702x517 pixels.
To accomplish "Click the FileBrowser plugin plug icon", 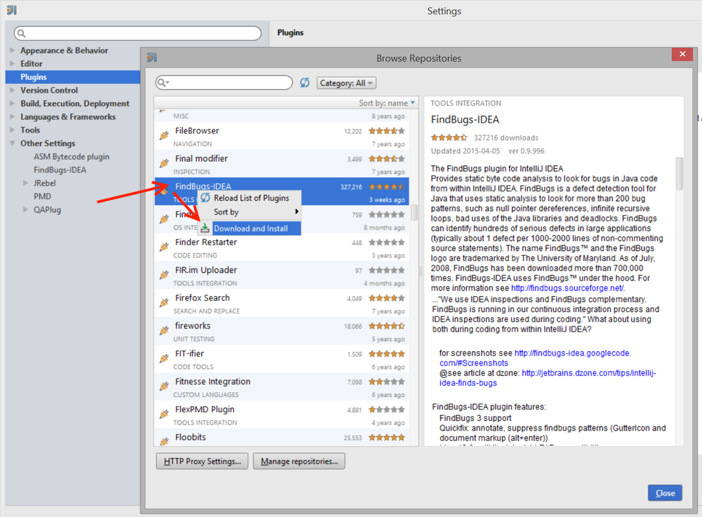I will point(165,135).
